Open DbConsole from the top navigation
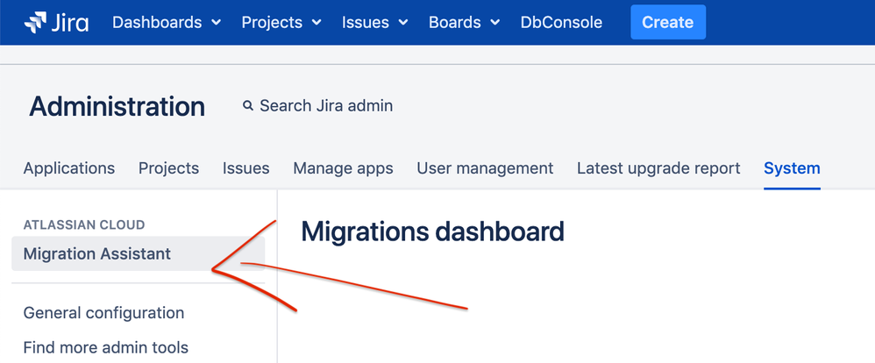The width and height of the screenshot is (875, 363). point(561,22)
